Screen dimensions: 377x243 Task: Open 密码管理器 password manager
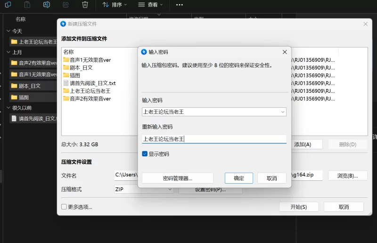[x=178, y=178]
